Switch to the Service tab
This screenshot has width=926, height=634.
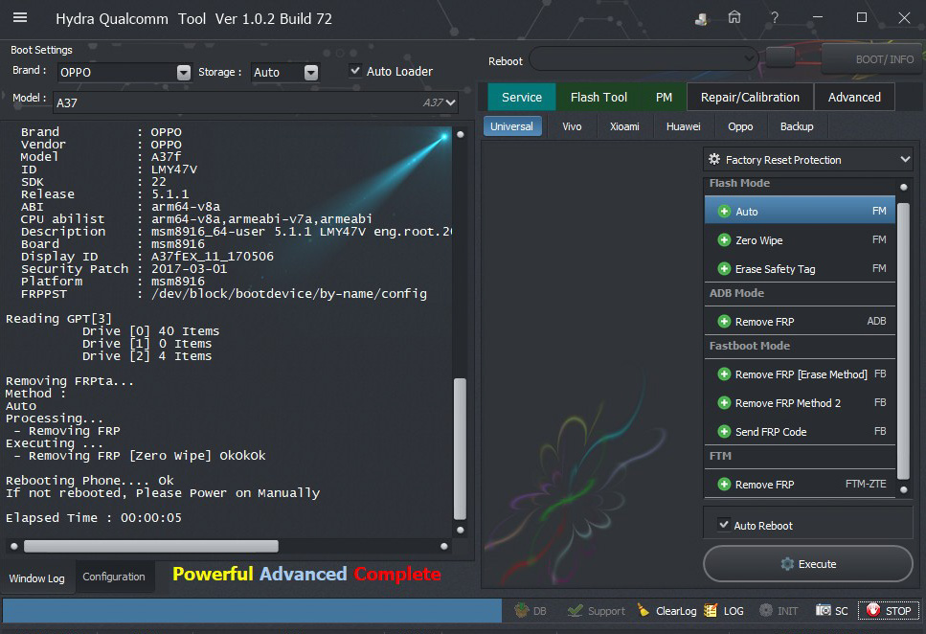pos(522,97)
